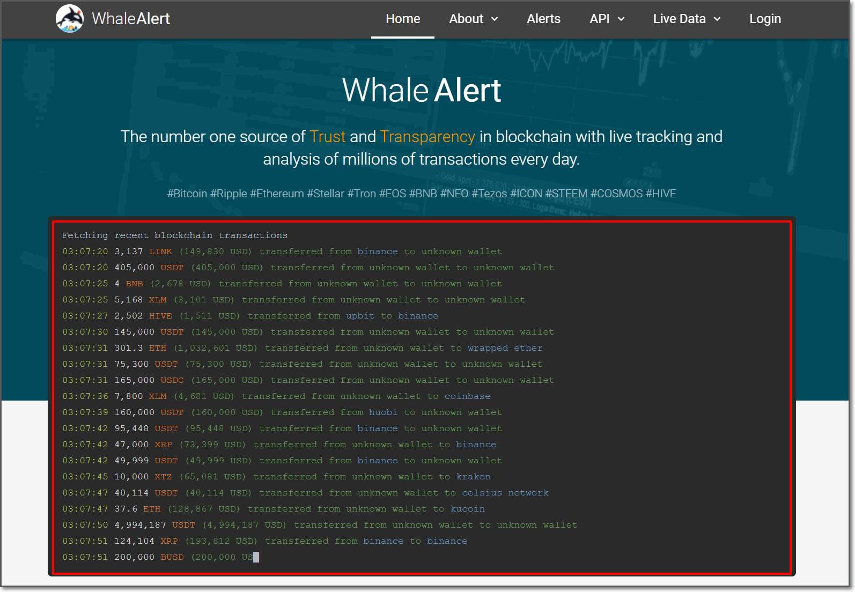Click the Login link
855x592 pixels.
pyautogui.click(x=765, y=19)
